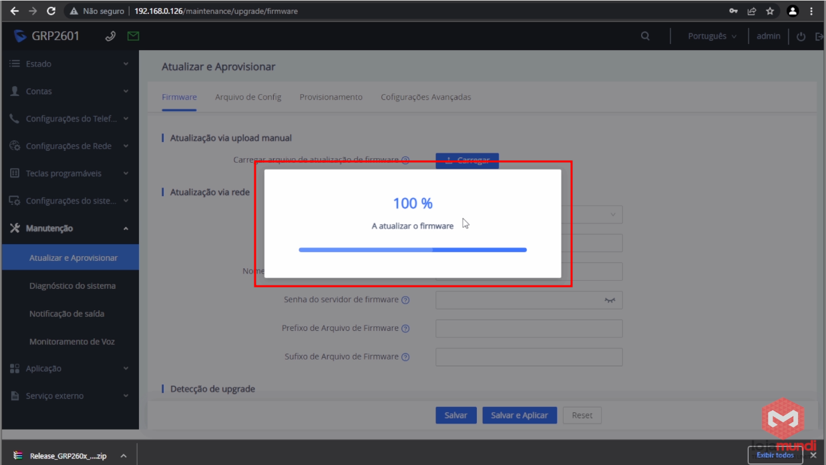
Task: Expand Configurações de Rede menu
Action: point(69,146)
